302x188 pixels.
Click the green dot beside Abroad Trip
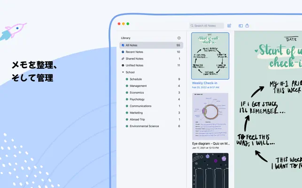click(x=127, y=119)
